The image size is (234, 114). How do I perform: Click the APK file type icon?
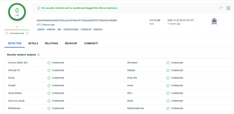click(x=214, y=22)
